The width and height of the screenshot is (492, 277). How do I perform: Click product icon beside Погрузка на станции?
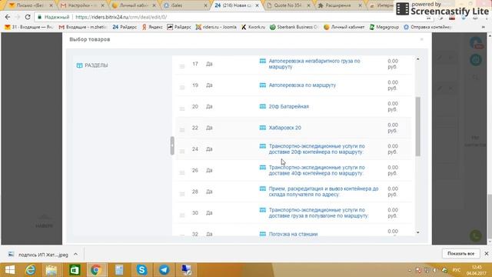coord(263,234)
